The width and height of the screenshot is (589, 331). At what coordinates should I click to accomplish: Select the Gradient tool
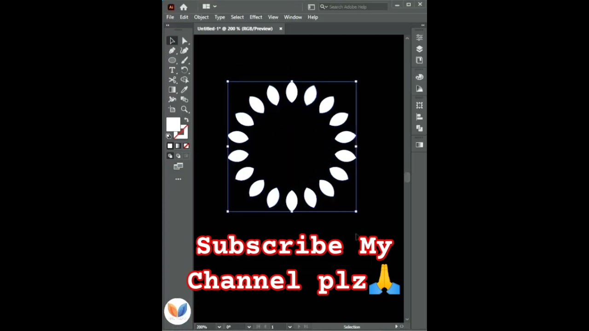coord(172,90)
